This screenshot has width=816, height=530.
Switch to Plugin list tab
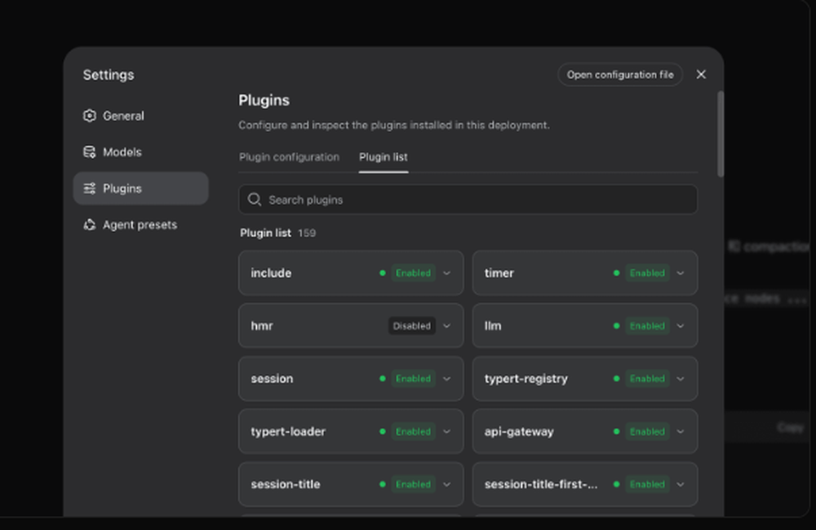click(x=384, y=157)
